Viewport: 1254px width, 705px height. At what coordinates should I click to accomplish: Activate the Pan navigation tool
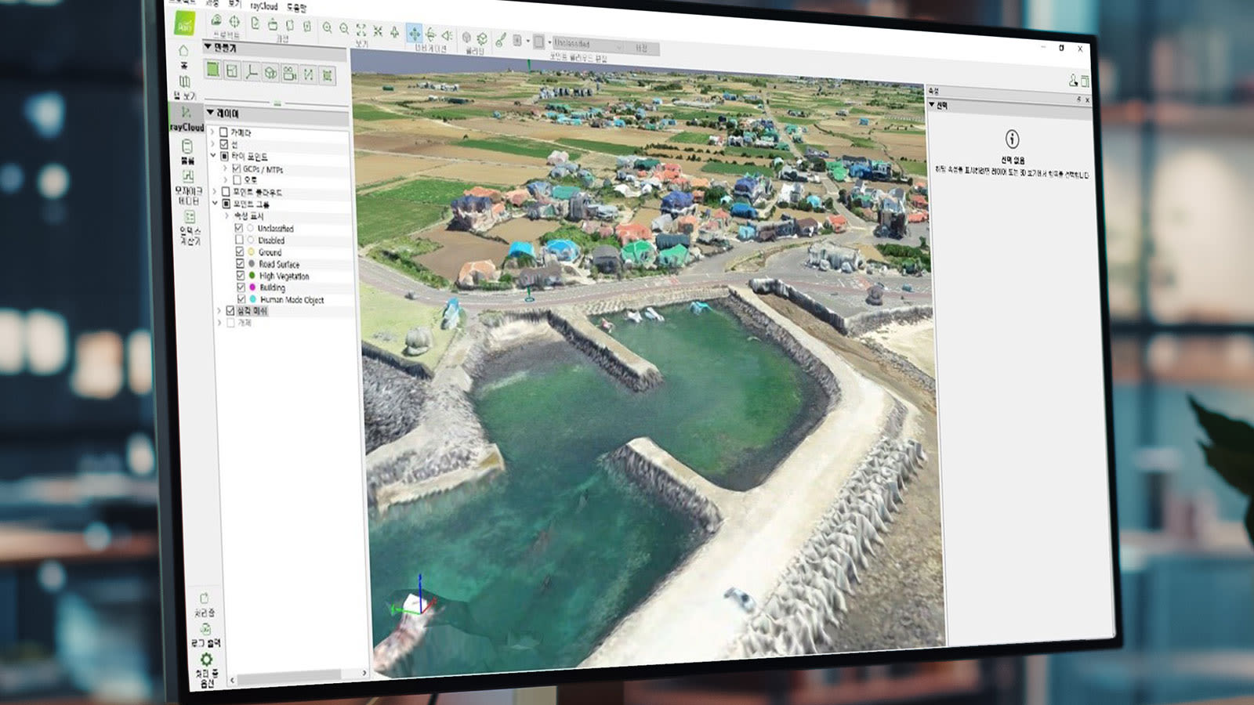coord(415,34)
